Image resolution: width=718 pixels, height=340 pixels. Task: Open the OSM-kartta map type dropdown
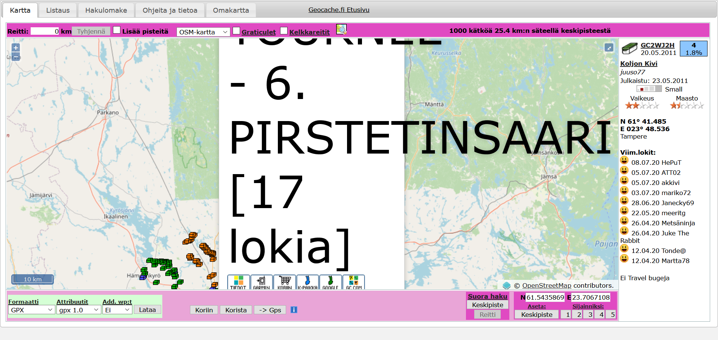pos(203,32)
